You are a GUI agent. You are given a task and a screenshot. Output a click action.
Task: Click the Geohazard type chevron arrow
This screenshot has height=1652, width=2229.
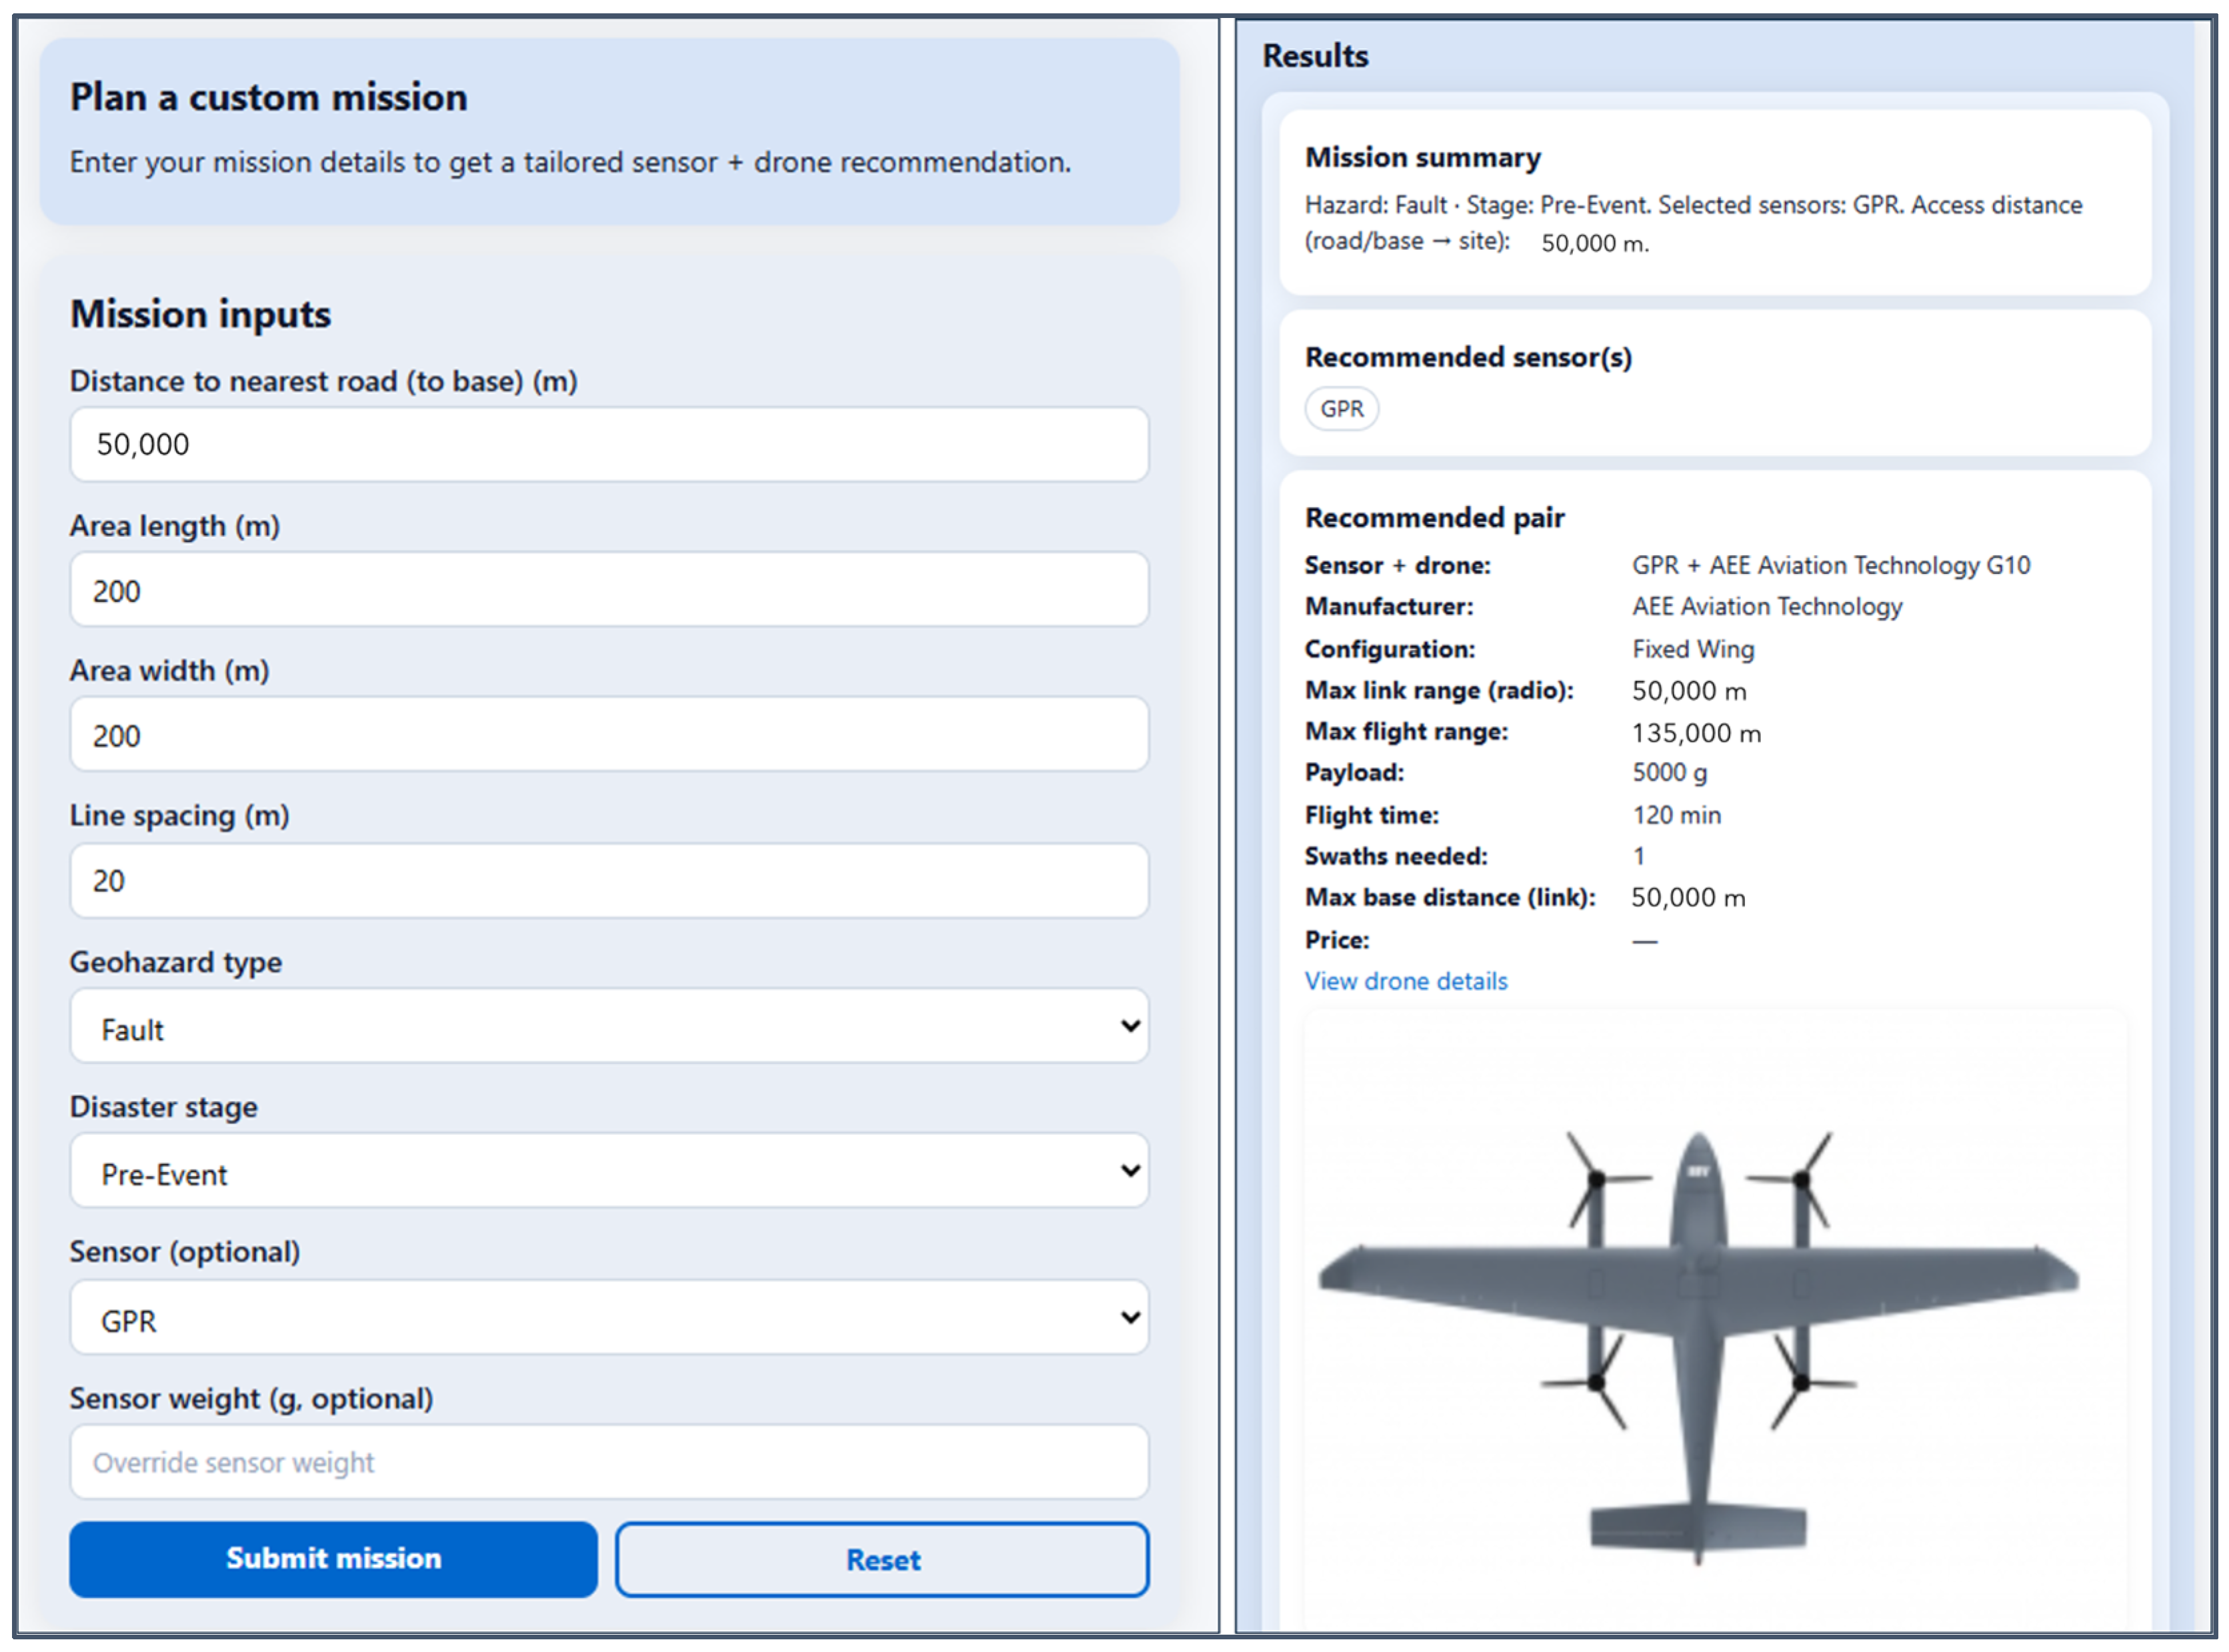1130,1026
